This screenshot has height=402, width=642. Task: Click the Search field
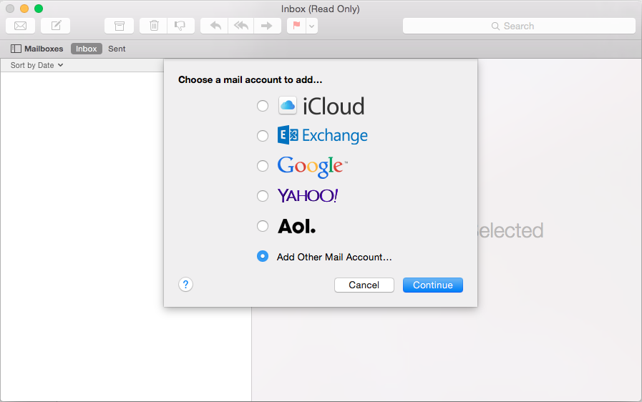point(519,26)
